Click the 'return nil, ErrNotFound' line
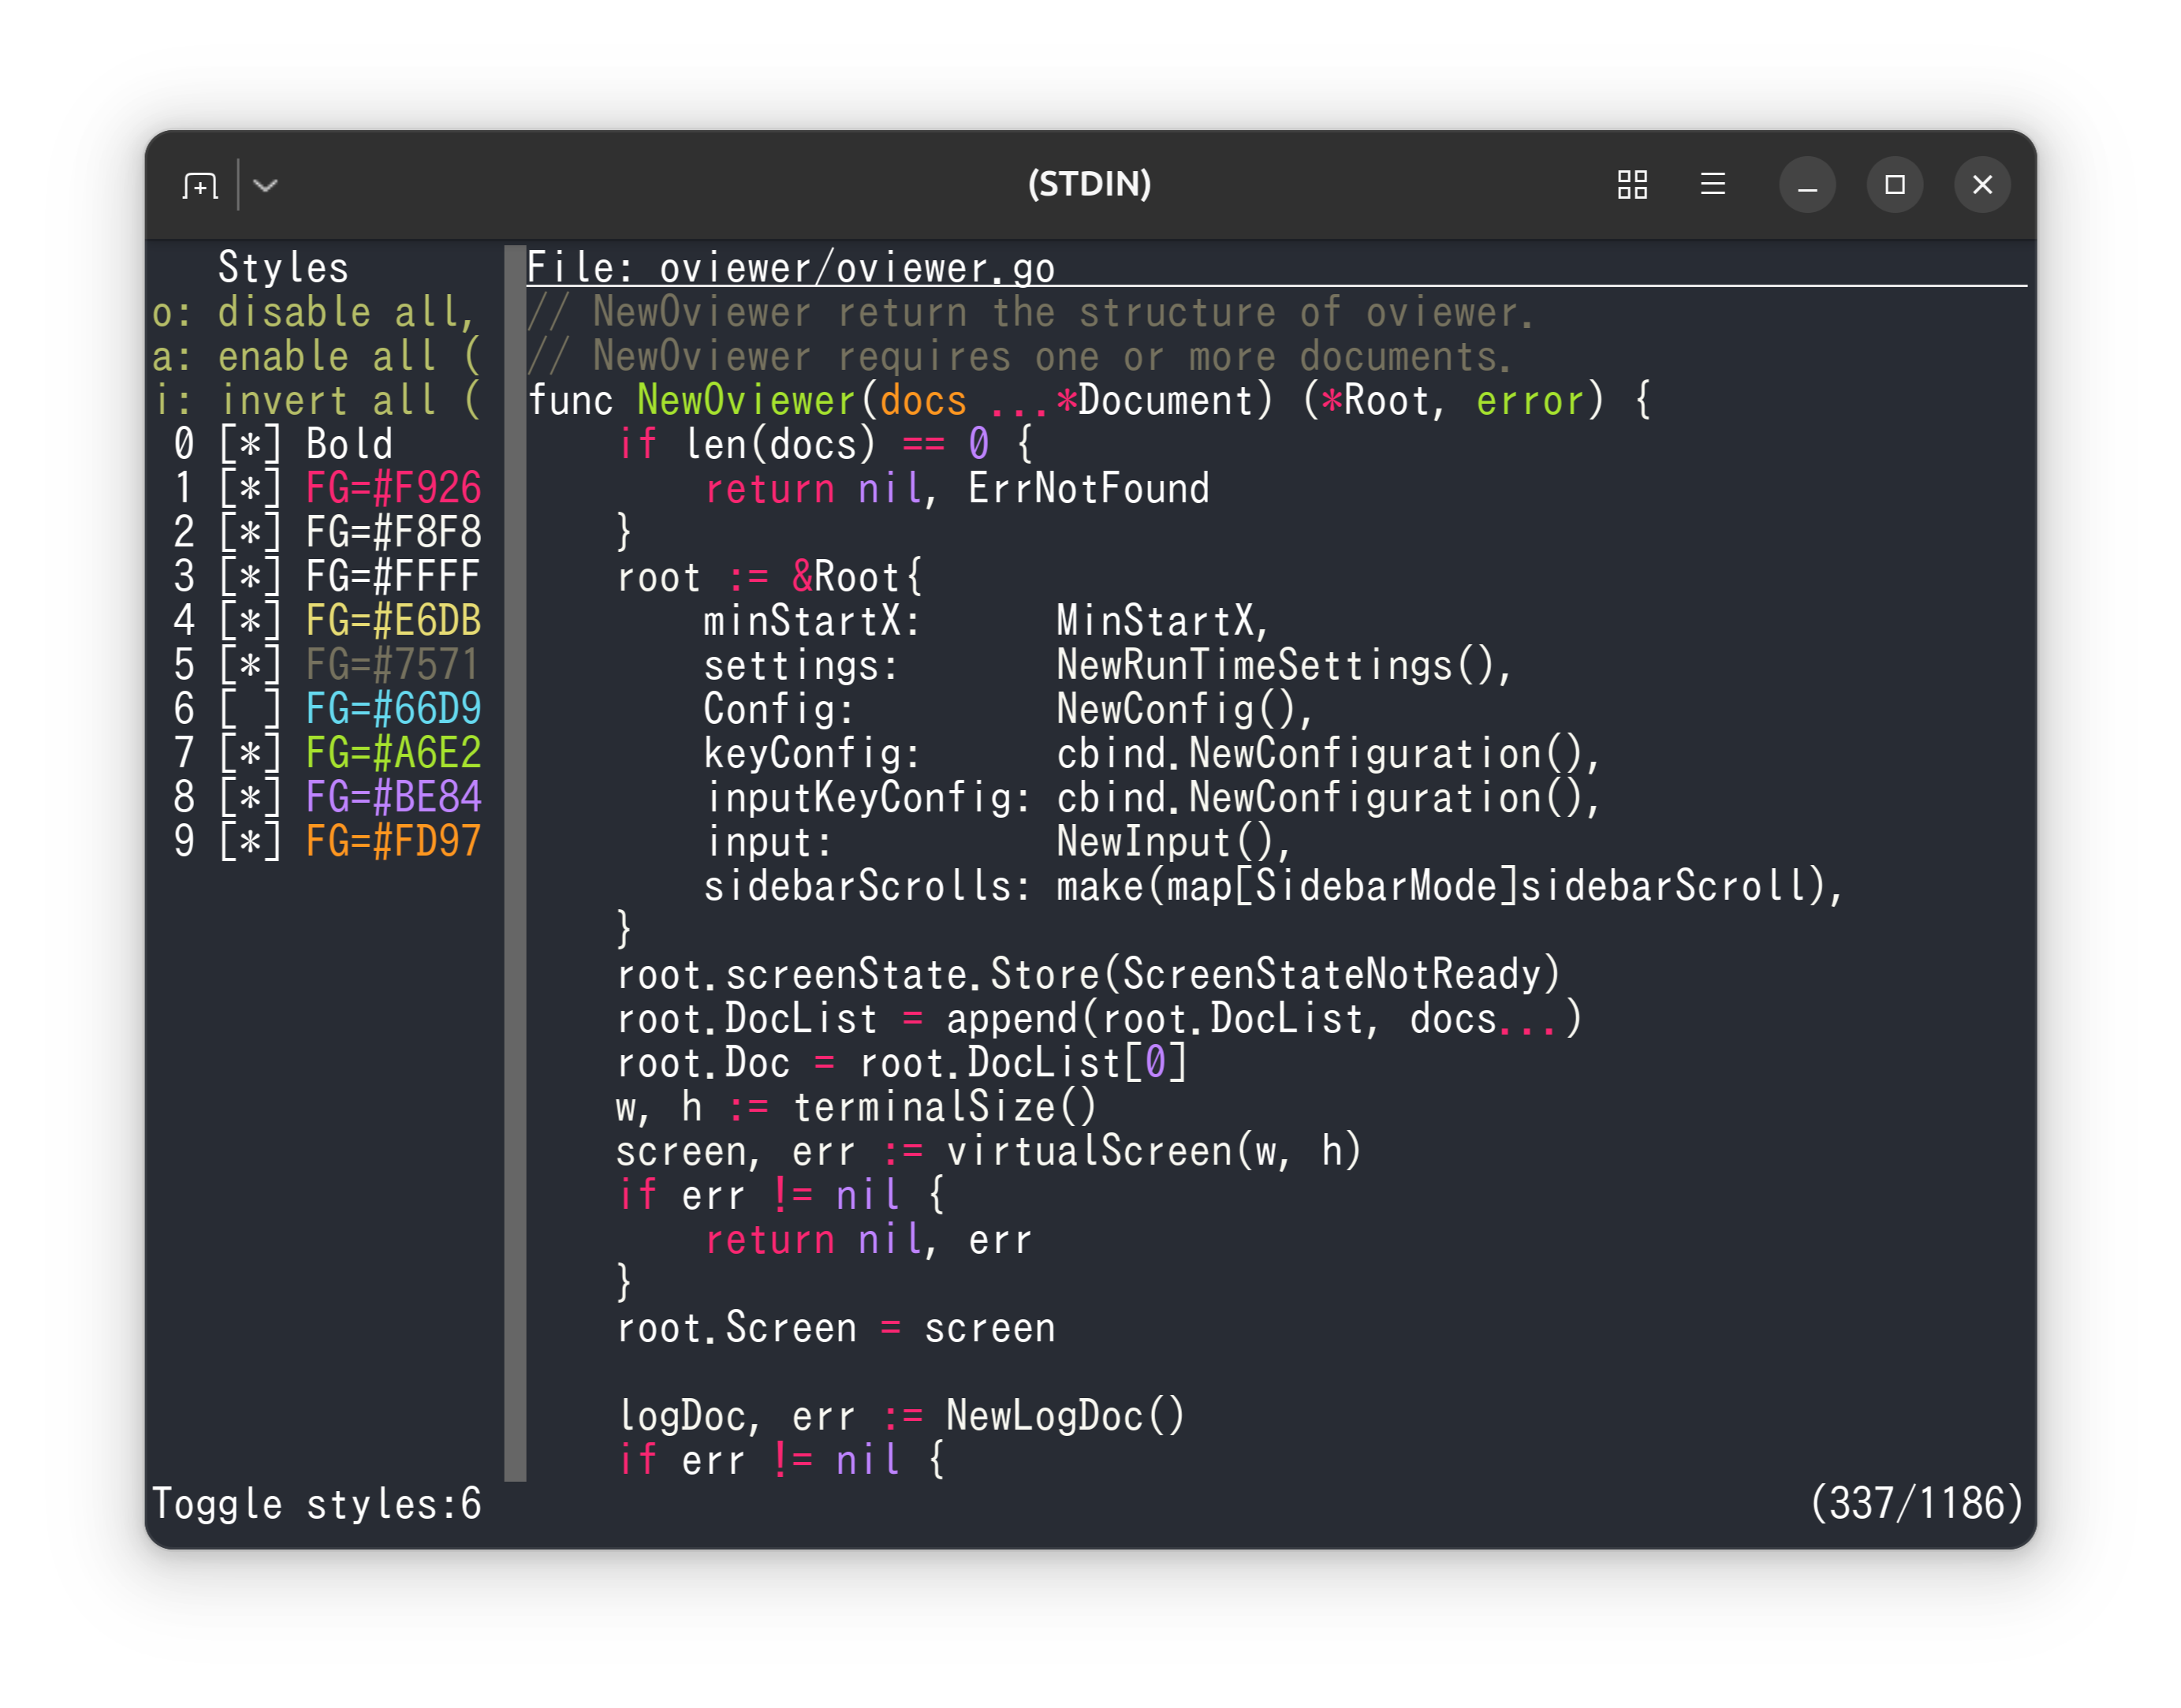This screenshot has width=2181, height=1708. [957, 488]
